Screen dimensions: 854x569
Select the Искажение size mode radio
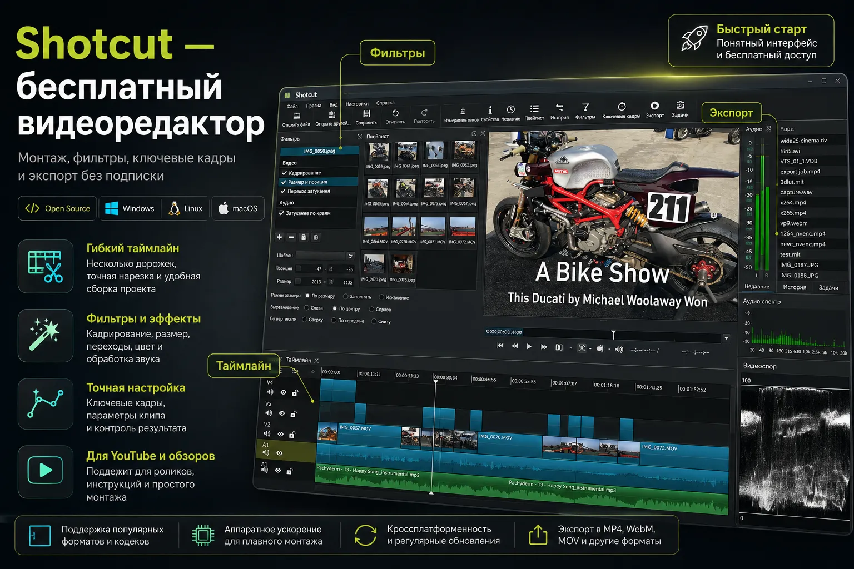(x=381, y=297)
